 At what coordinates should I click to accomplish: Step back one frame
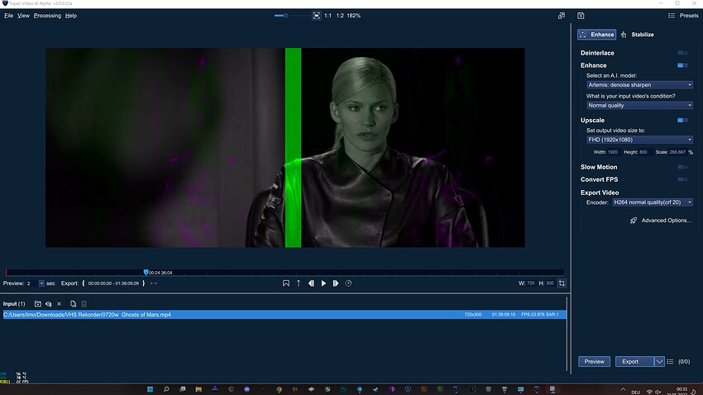click(x=311, y=283)
